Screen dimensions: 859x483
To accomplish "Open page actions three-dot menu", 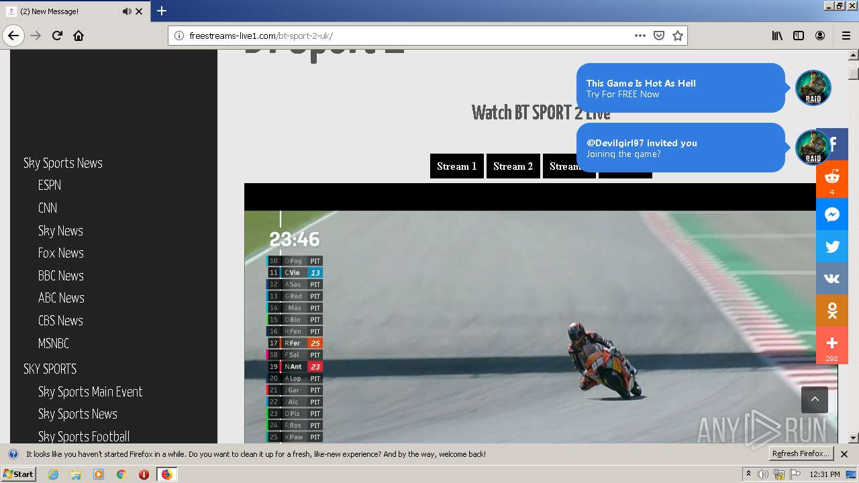I will 640,36.
